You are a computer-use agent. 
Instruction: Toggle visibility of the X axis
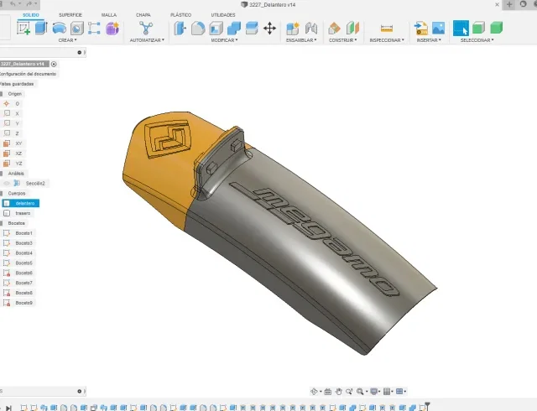pyautogui.click(x=7, y=113)
